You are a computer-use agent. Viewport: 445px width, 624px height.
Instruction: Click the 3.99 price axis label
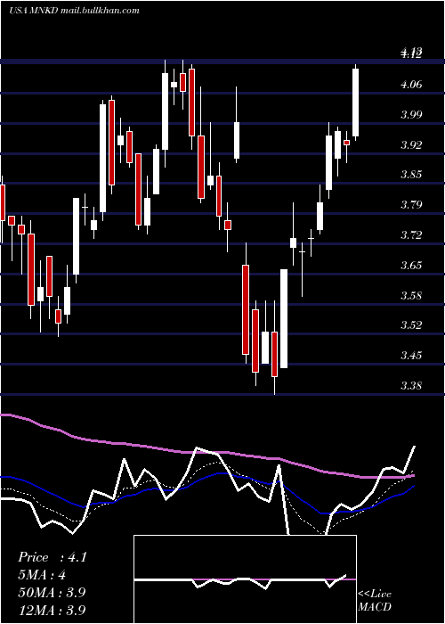tap(411, 115)
